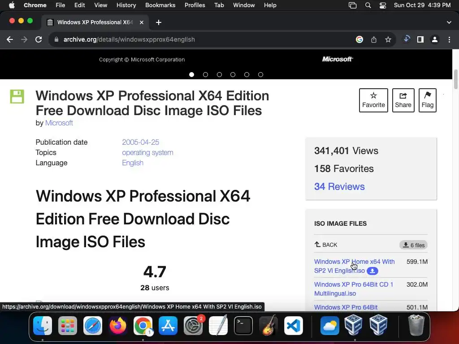Screen dimensions: 459x344
Task: Open a new tab with plus button
Action: tap(158, 22)
